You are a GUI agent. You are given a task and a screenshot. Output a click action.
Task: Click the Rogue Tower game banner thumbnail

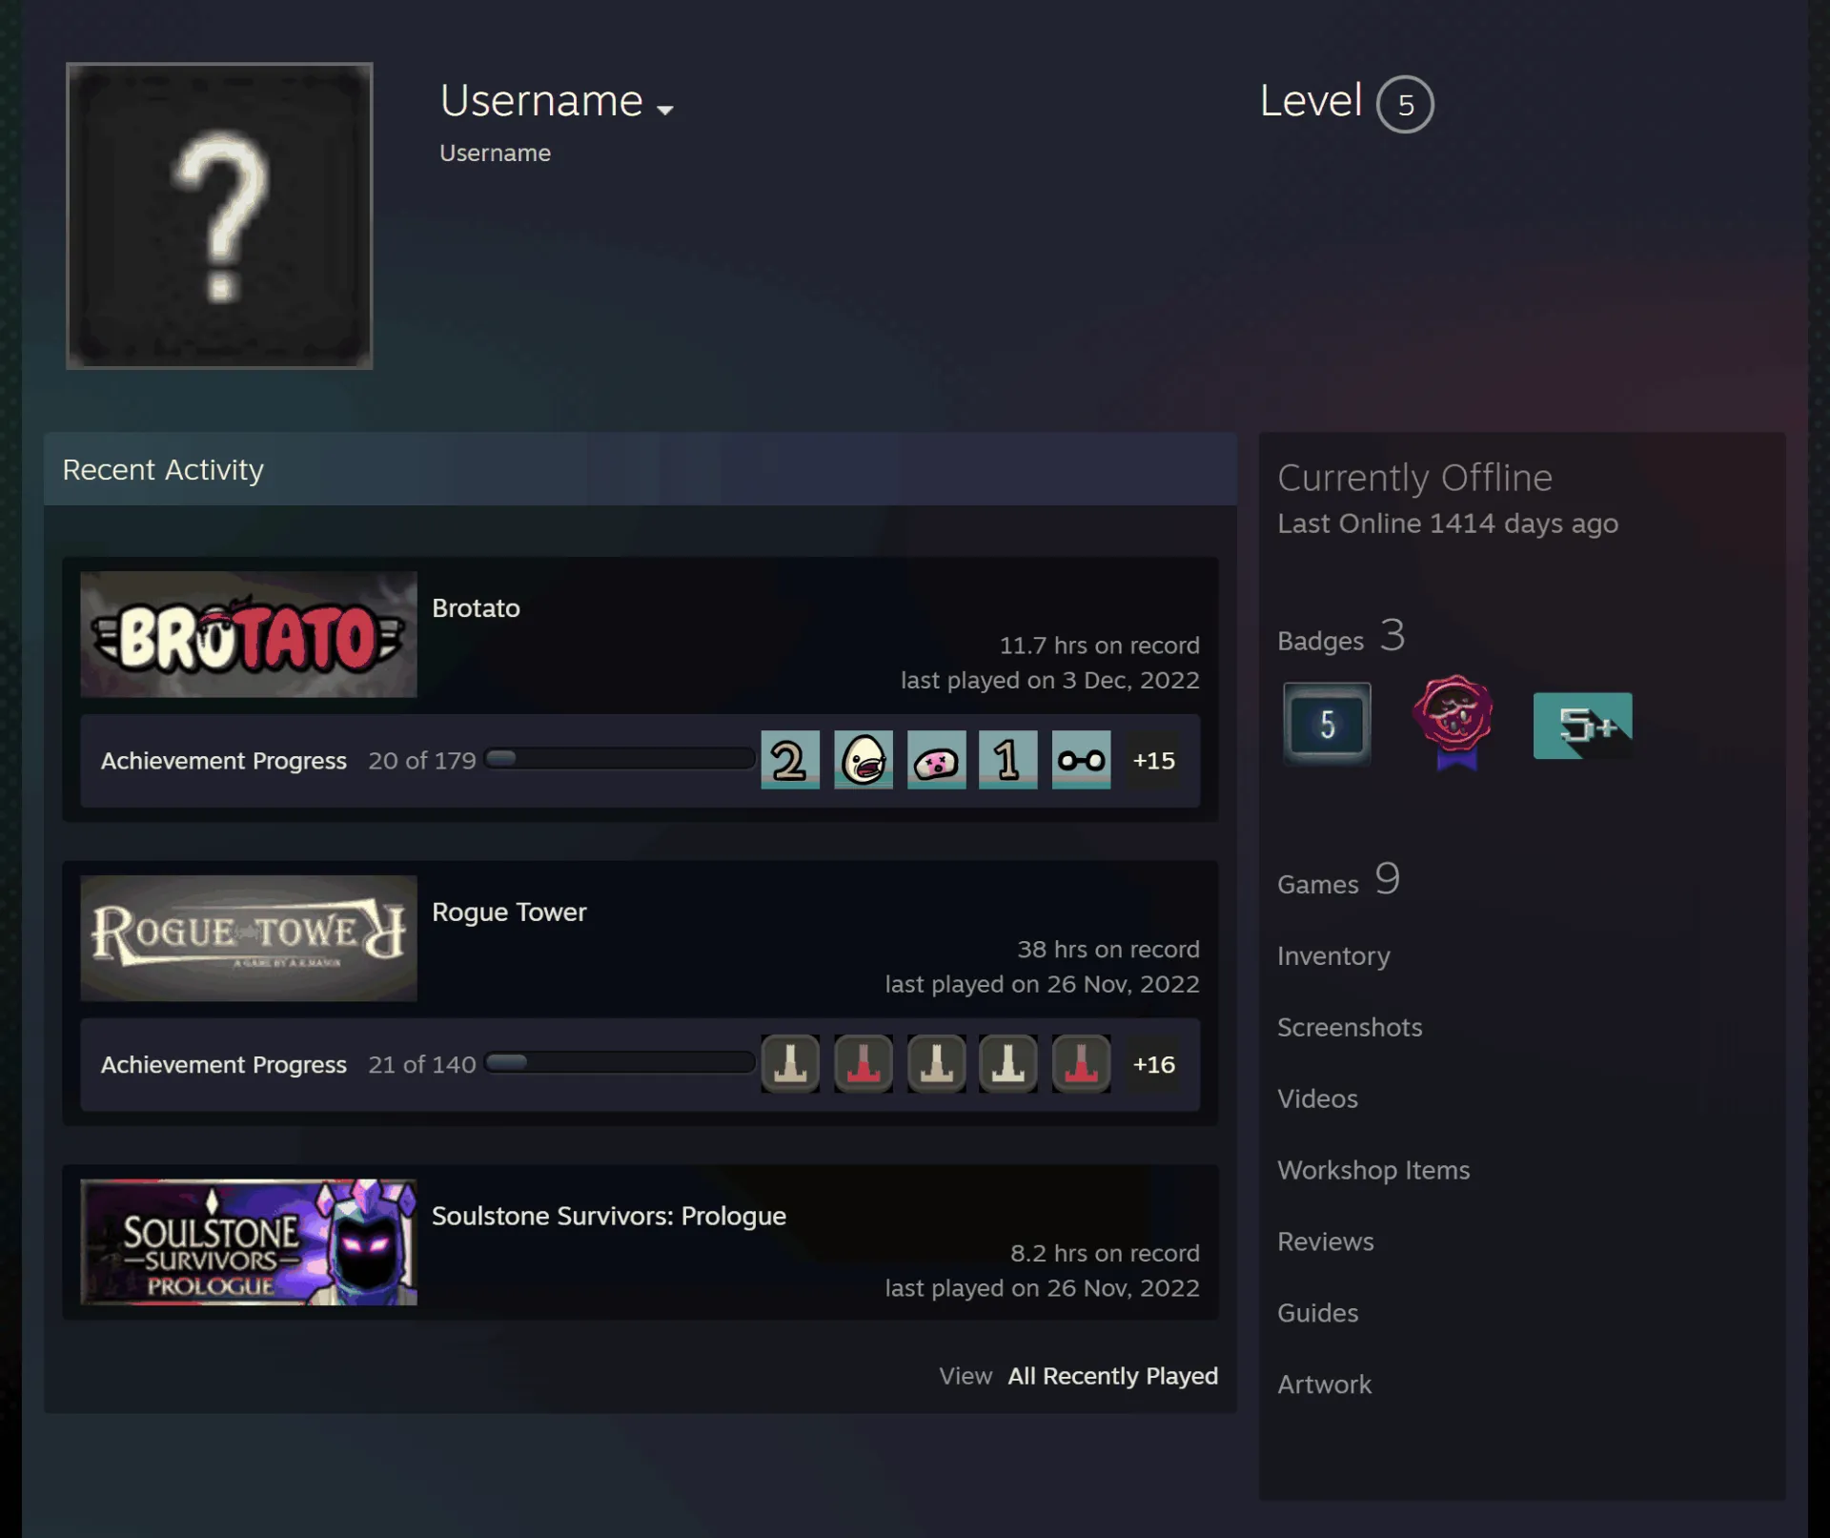pos(249,938)
